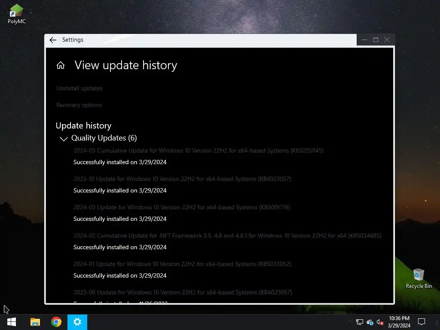Viewport: 440px width, 330px height.
Task: Open the Recovery options link
Action: [79, 105]
